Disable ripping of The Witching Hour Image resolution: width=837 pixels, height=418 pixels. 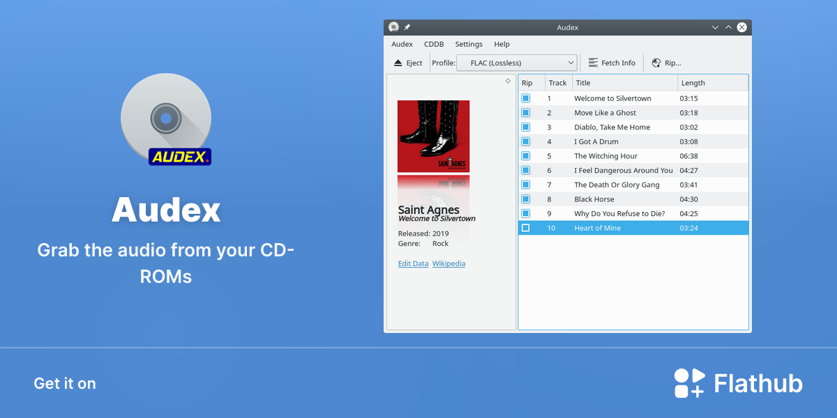(526, 156)
